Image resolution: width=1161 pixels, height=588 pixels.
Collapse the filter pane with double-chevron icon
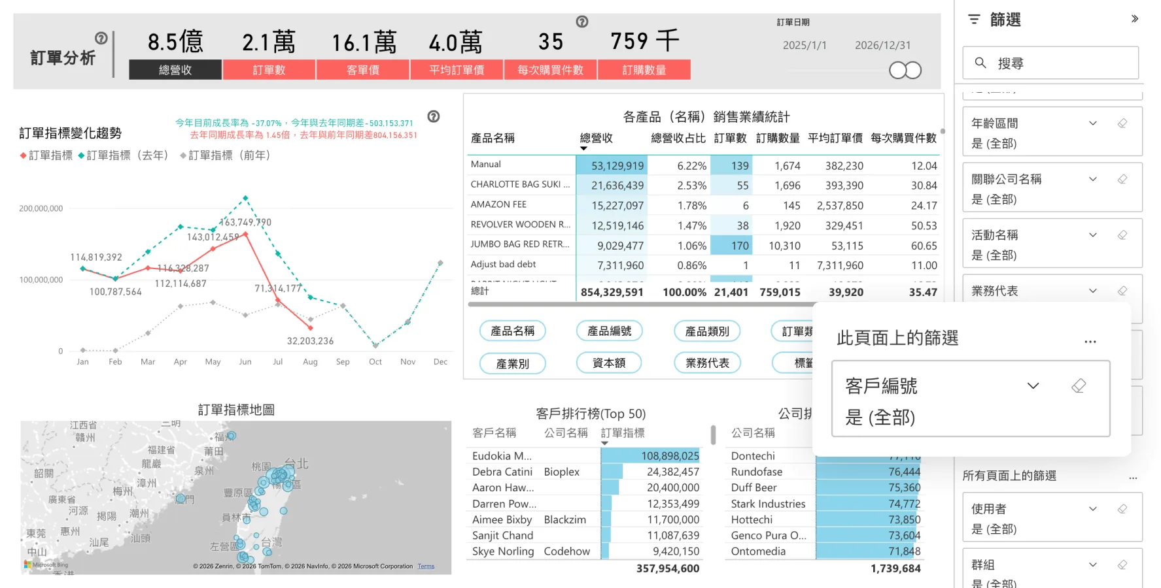[1135, 19]
